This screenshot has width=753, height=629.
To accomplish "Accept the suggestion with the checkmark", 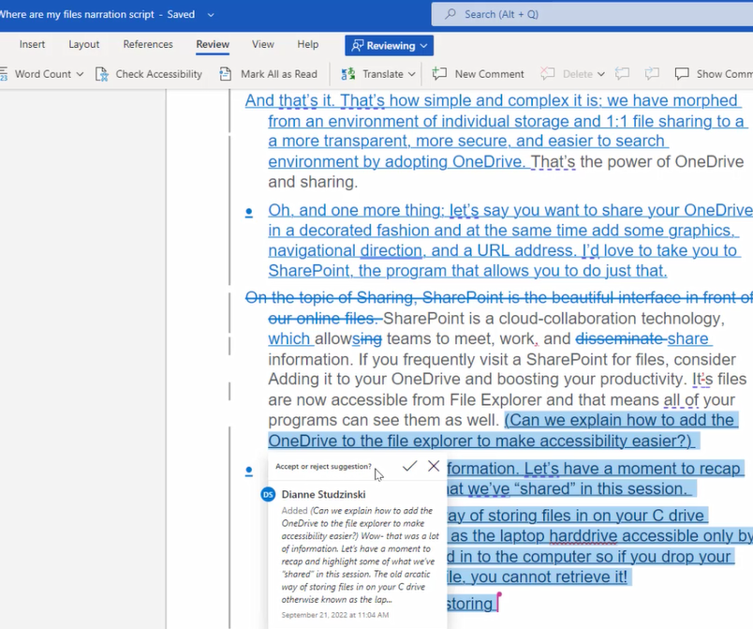I will pyautogui.click(x=409, y=466).
